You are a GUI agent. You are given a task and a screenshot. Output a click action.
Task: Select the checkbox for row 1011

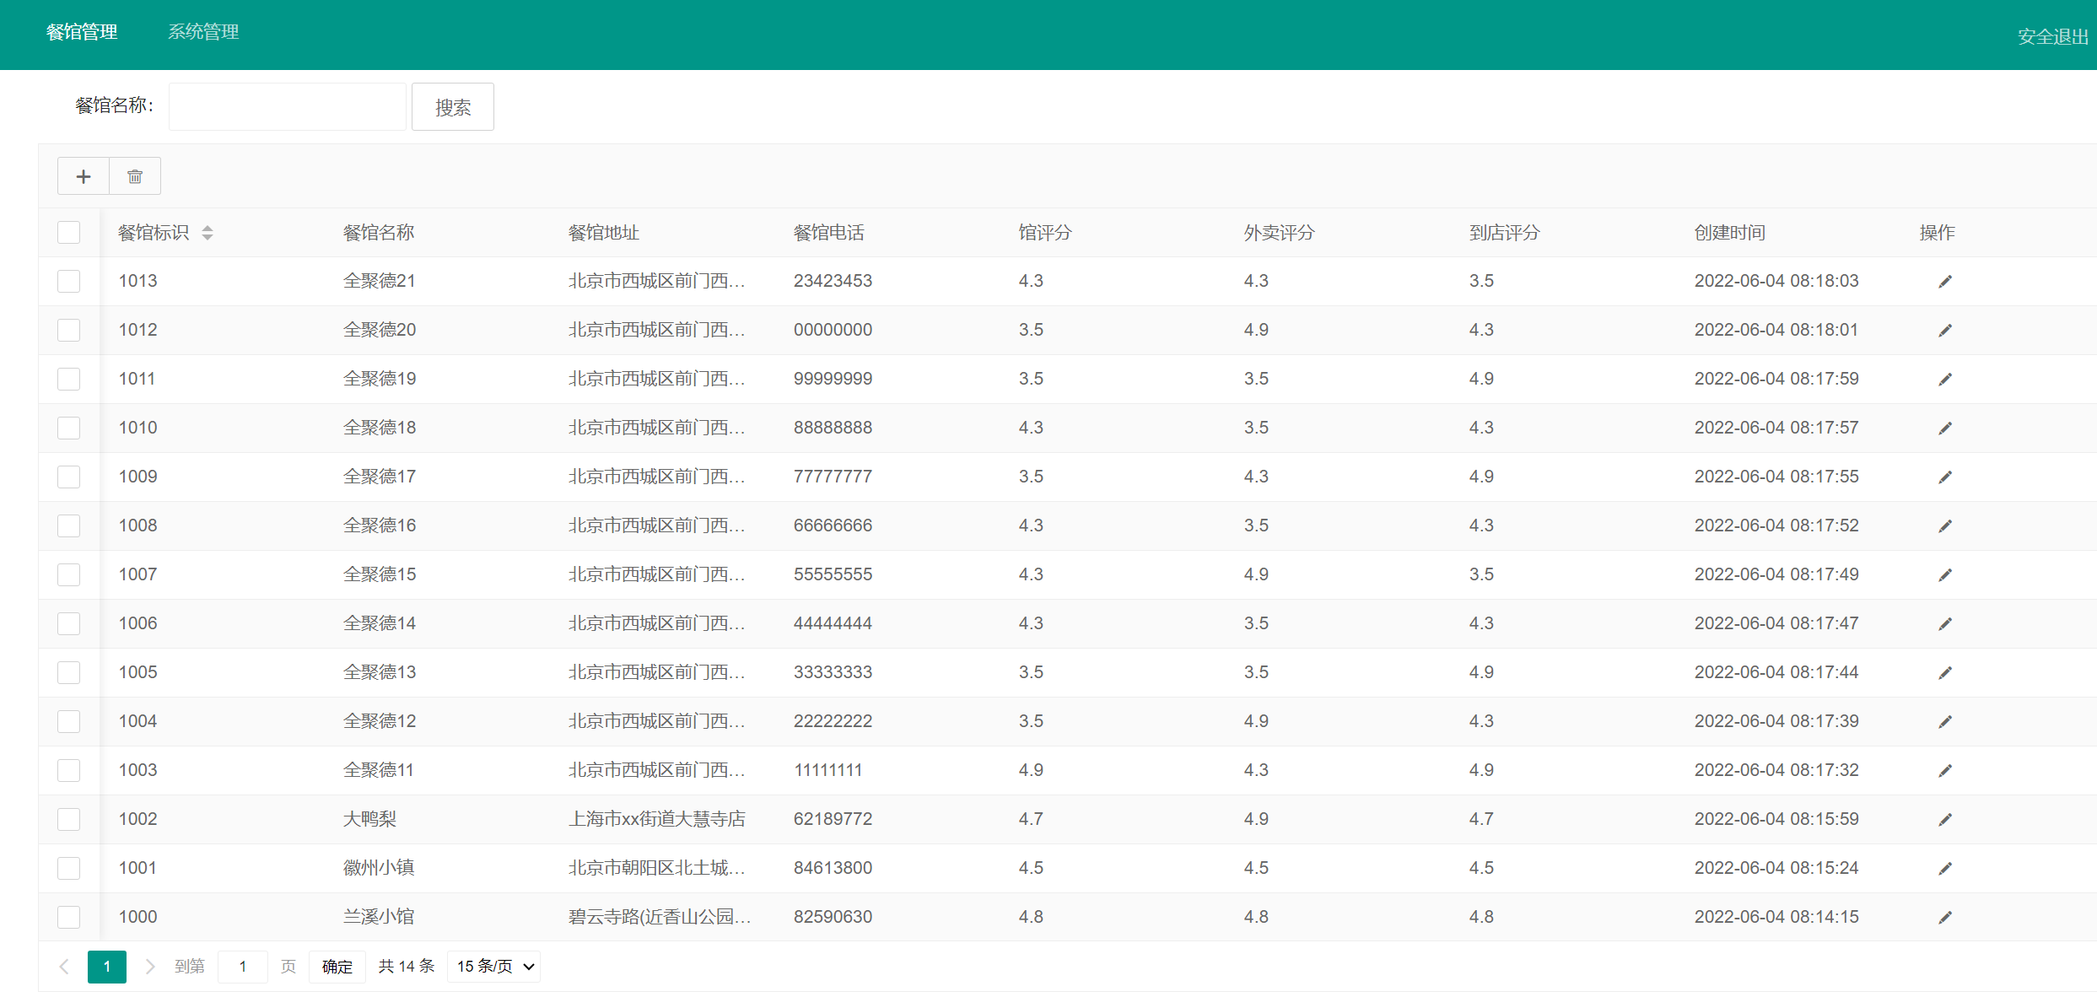[x=69, y=379]
